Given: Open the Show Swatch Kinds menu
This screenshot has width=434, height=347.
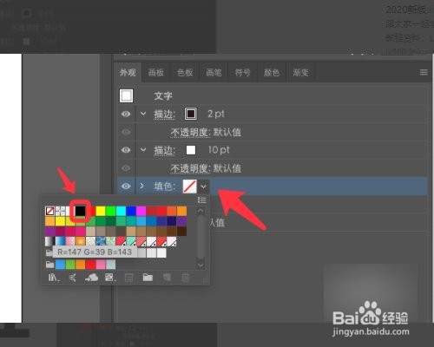Looking at the screenshot, I should click(x=110, y=278).
